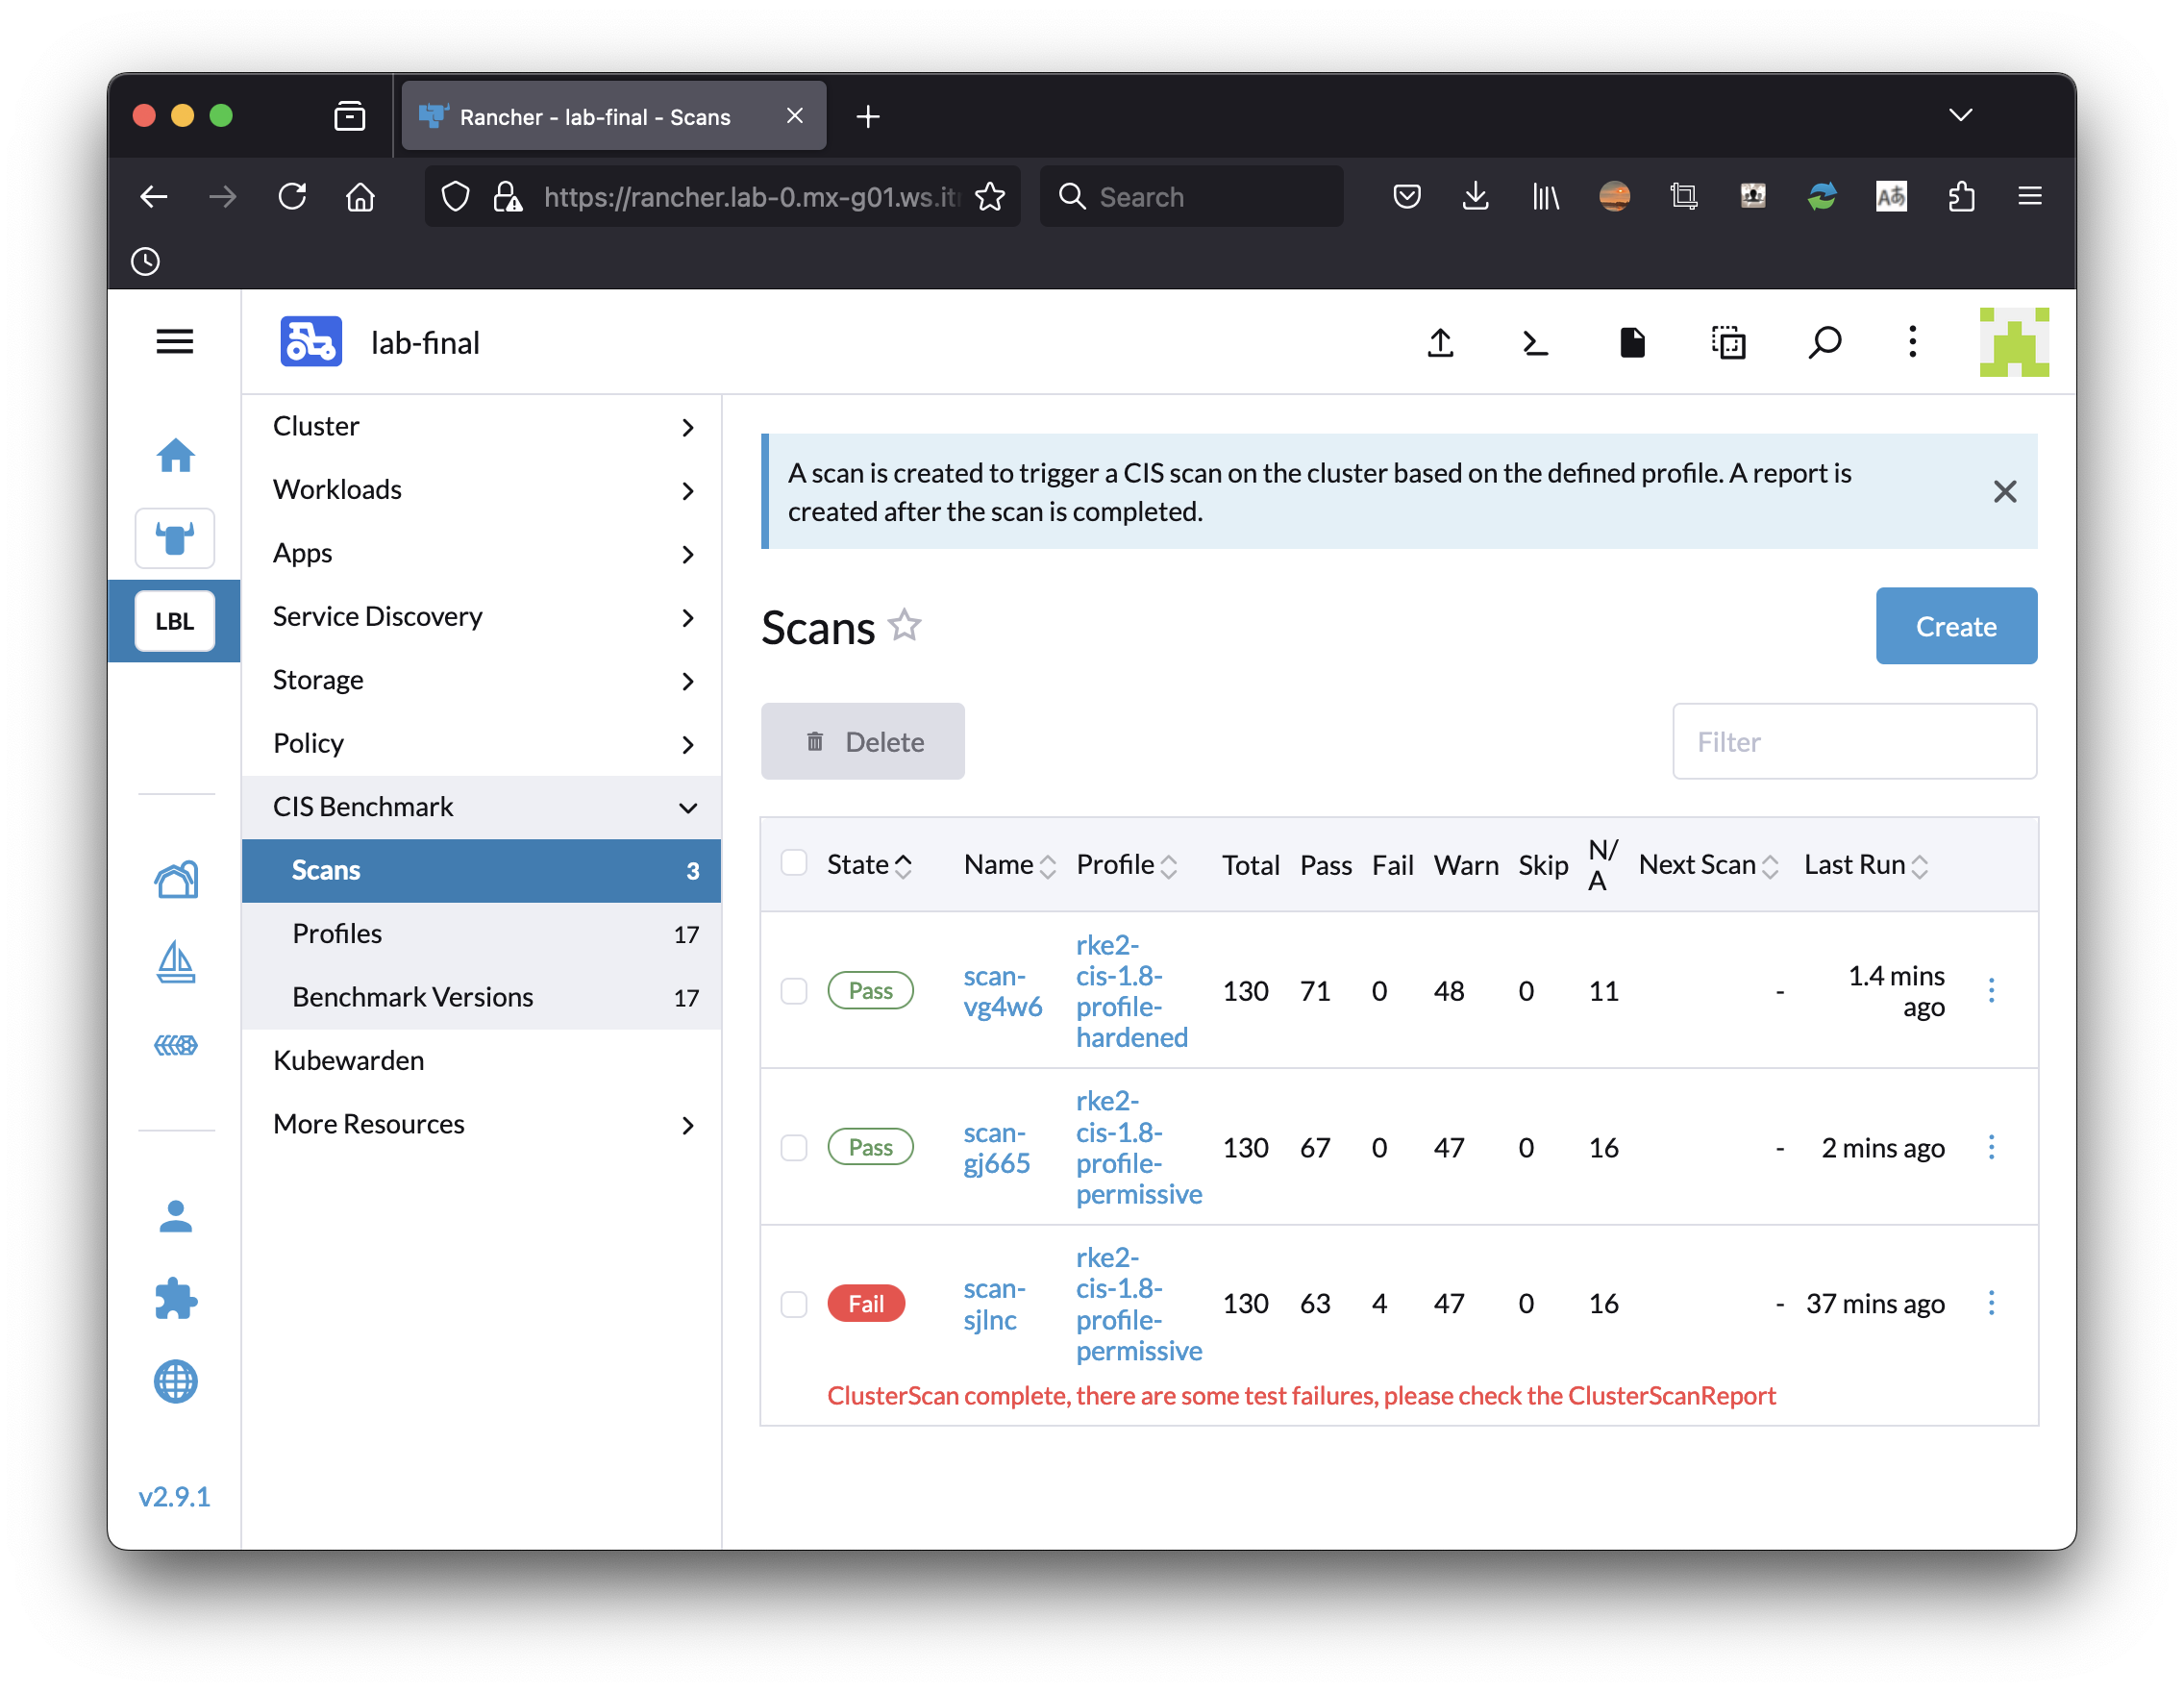
Task: Open Cluster Management barn icon
Action: tap(176, 881)
